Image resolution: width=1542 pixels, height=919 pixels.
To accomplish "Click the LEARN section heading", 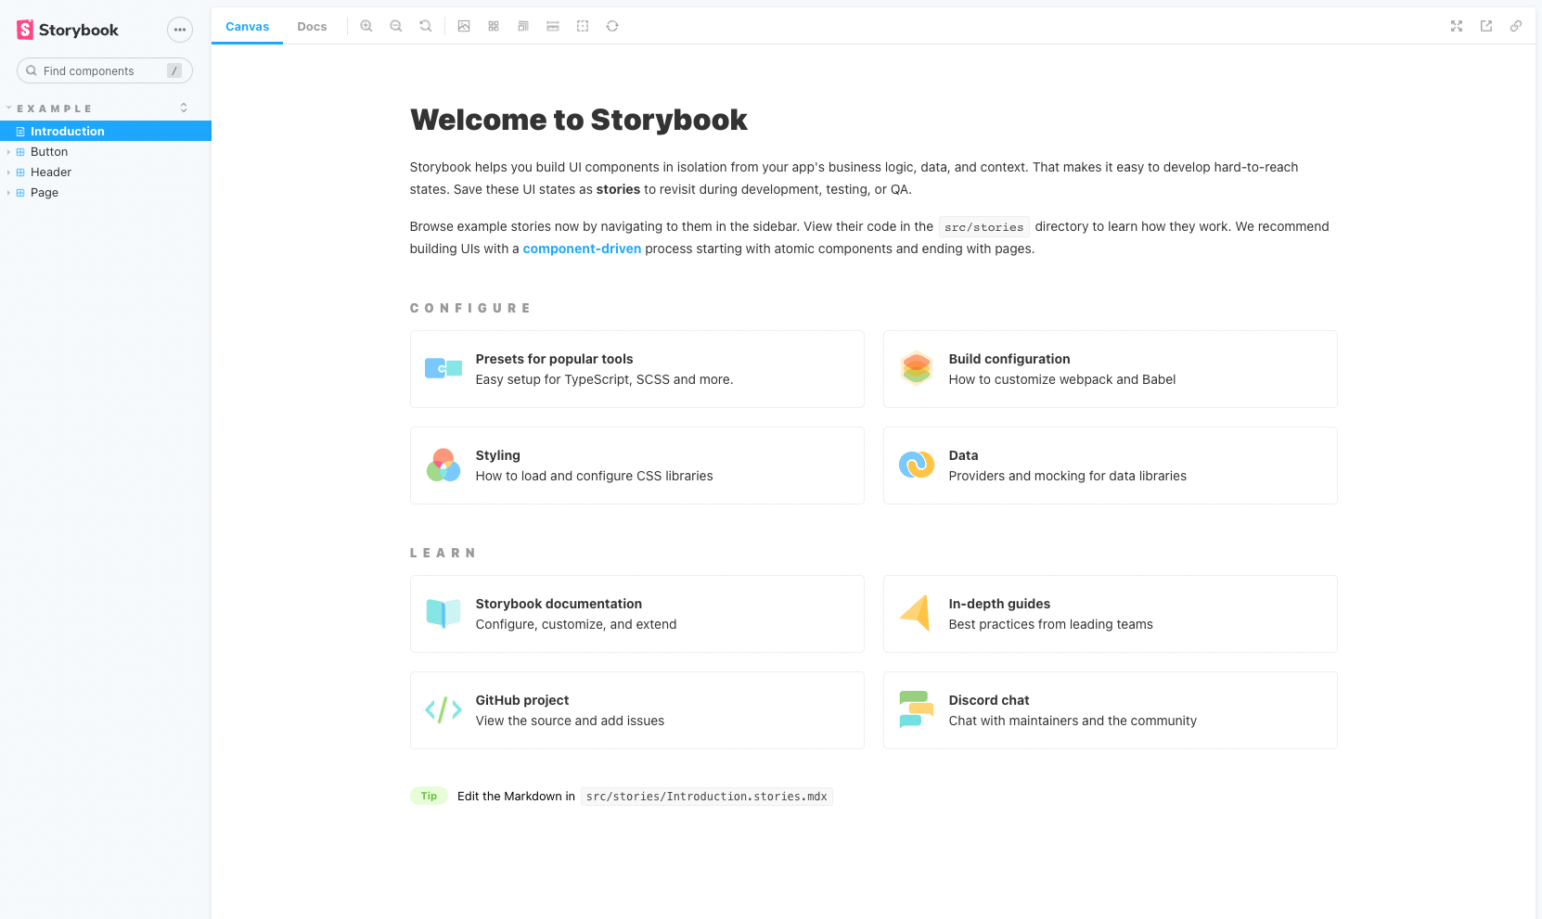I will coord(443,553).
